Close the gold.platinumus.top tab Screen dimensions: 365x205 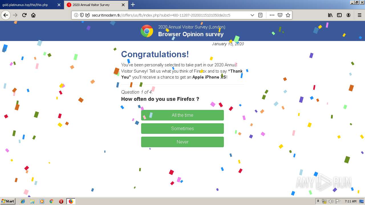59,5
